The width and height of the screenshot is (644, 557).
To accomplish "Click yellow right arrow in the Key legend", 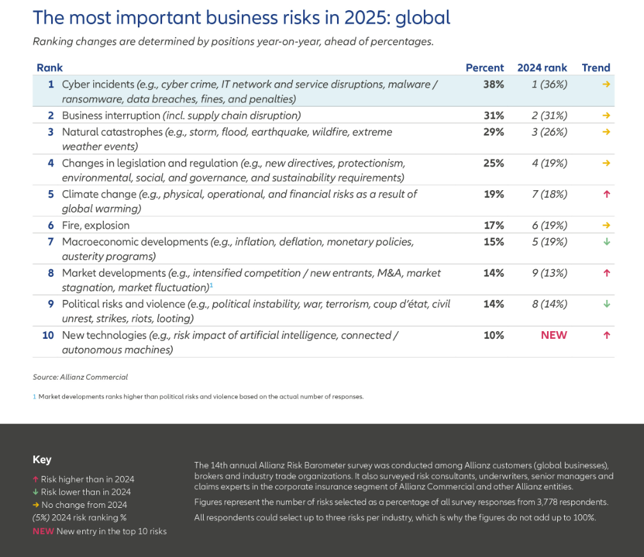I will 36,505.
